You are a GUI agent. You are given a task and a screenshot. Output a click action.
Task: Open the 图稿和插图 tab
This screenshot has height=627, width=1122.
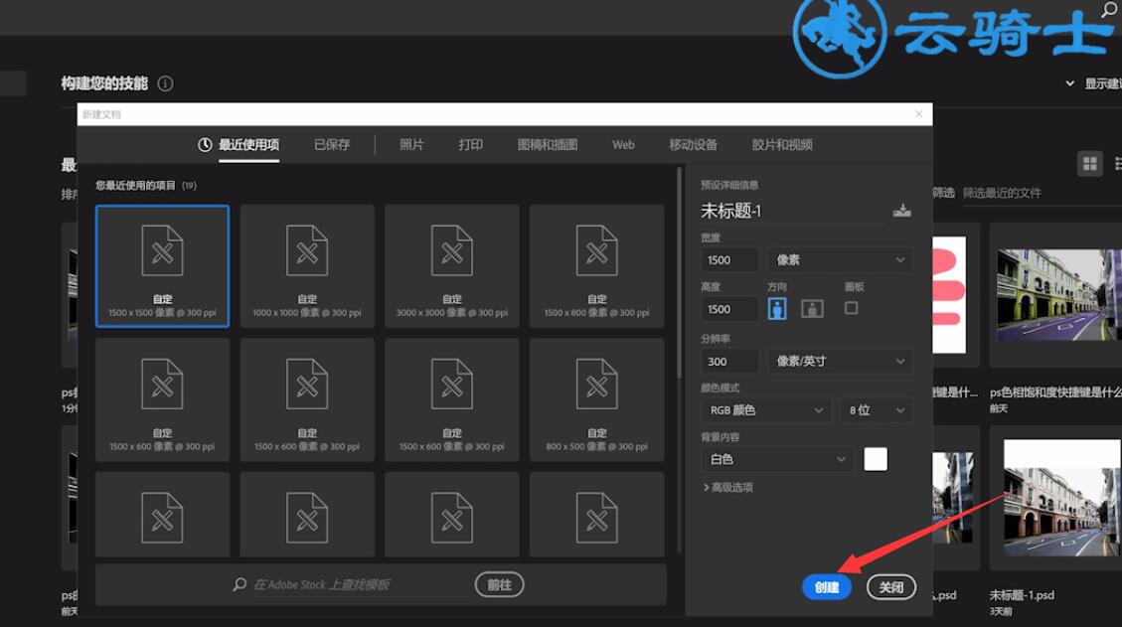[x=548, y=145]
